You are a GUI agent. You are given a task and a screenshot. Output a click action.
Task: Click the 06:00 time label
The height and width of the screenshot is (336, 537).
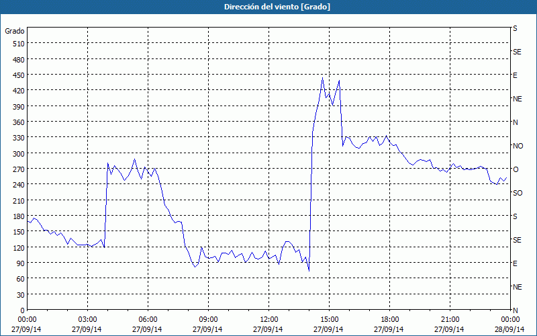pyautogui.click(x=148, y=319)
